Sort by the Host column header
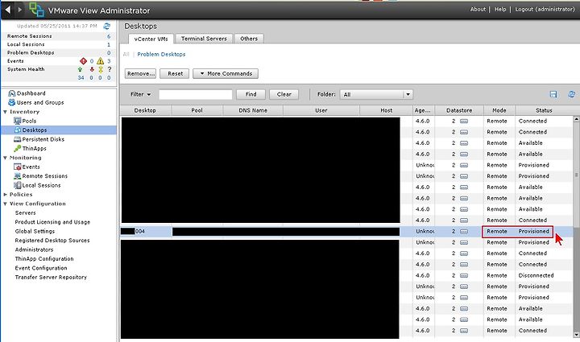580x342 pixels. (386, 110)
